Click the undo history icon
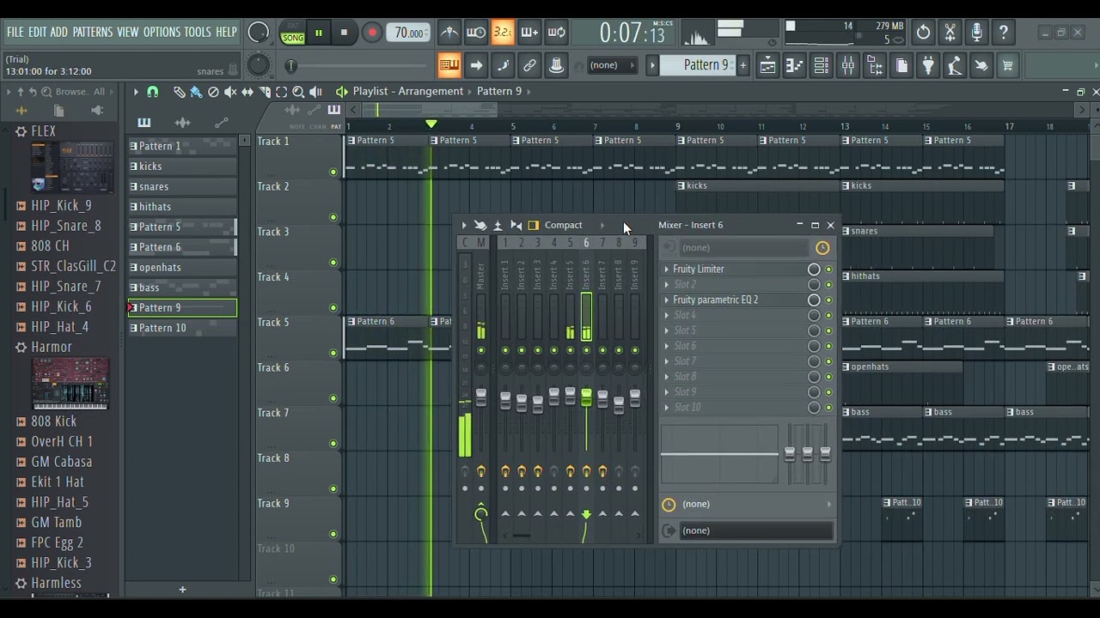Viewport: 1100px width, 618px height. click(x=923, y=33)
